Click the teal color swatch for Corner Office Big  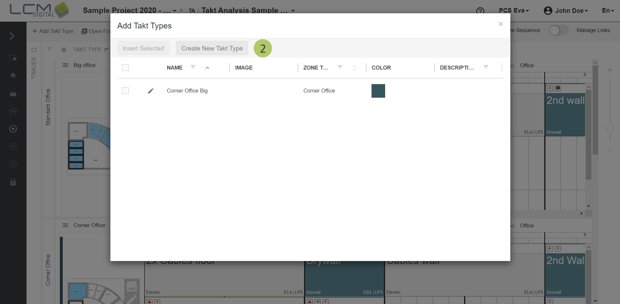point(378,91)
